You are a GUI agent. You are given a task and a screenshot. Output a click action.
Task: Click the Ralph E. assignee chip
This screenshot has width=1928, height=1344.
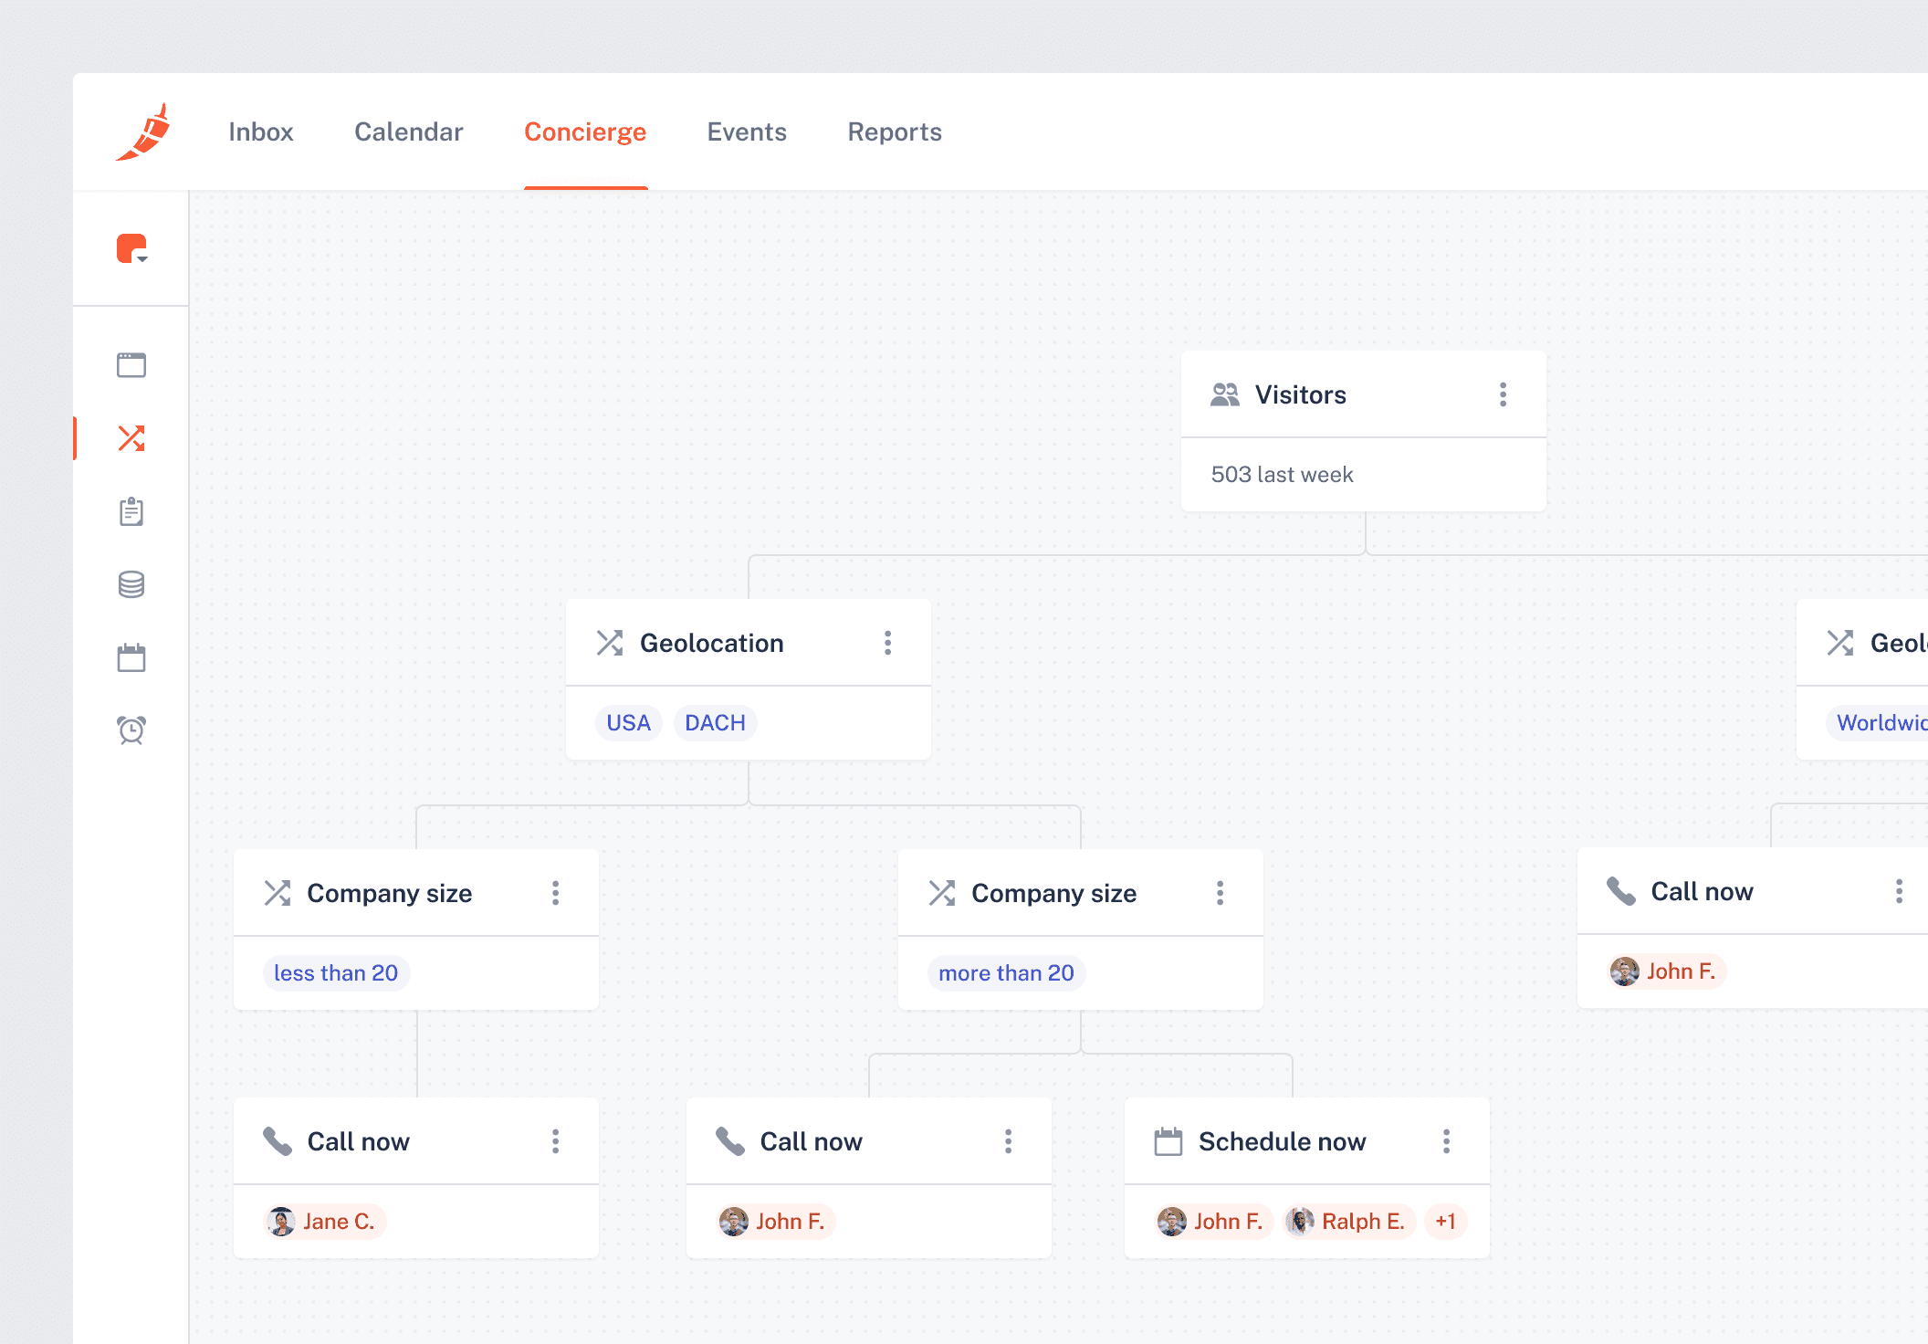click(1350, 1222)
